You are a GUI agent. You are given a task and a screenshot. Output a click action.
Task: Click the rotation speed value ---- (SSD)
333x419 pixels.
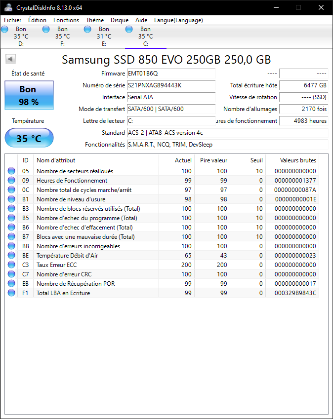tap(303, 97)
